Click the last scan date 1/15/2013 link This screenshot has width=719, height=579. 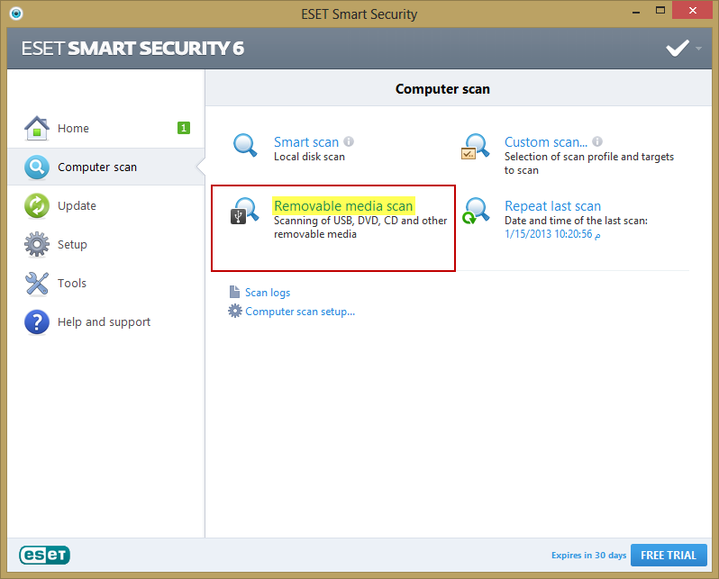(552, 234)
